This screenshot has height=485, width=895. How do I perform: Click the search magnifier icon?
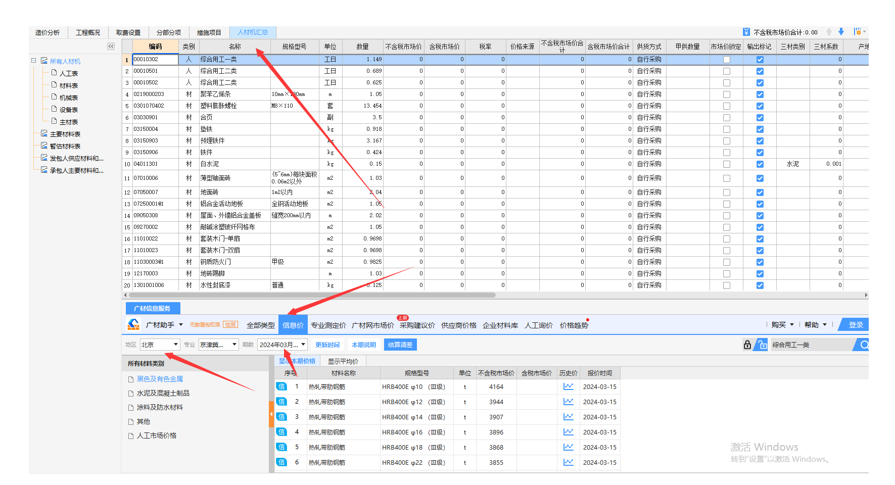click(864, 345)
